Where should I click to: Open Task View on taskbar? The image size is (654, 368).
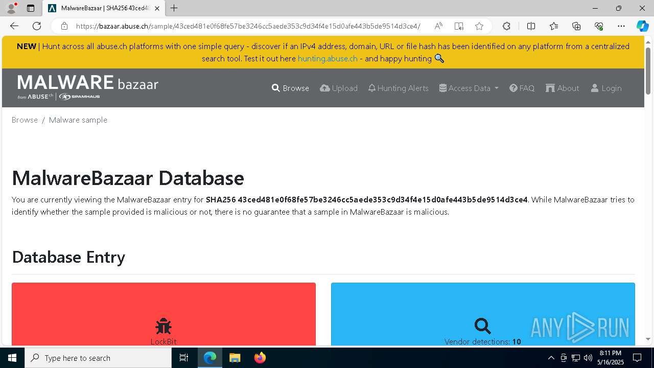[184, 358]
